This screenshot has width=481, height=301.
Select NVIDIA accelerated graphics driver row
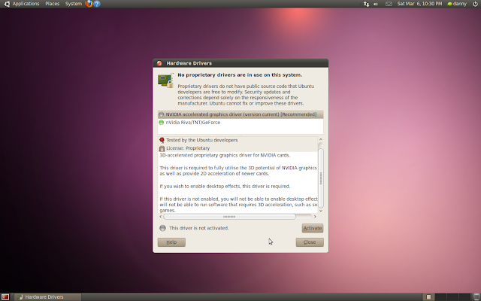point(240,114)
